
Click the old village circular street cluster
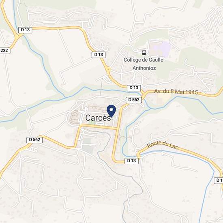pos(74,118)
